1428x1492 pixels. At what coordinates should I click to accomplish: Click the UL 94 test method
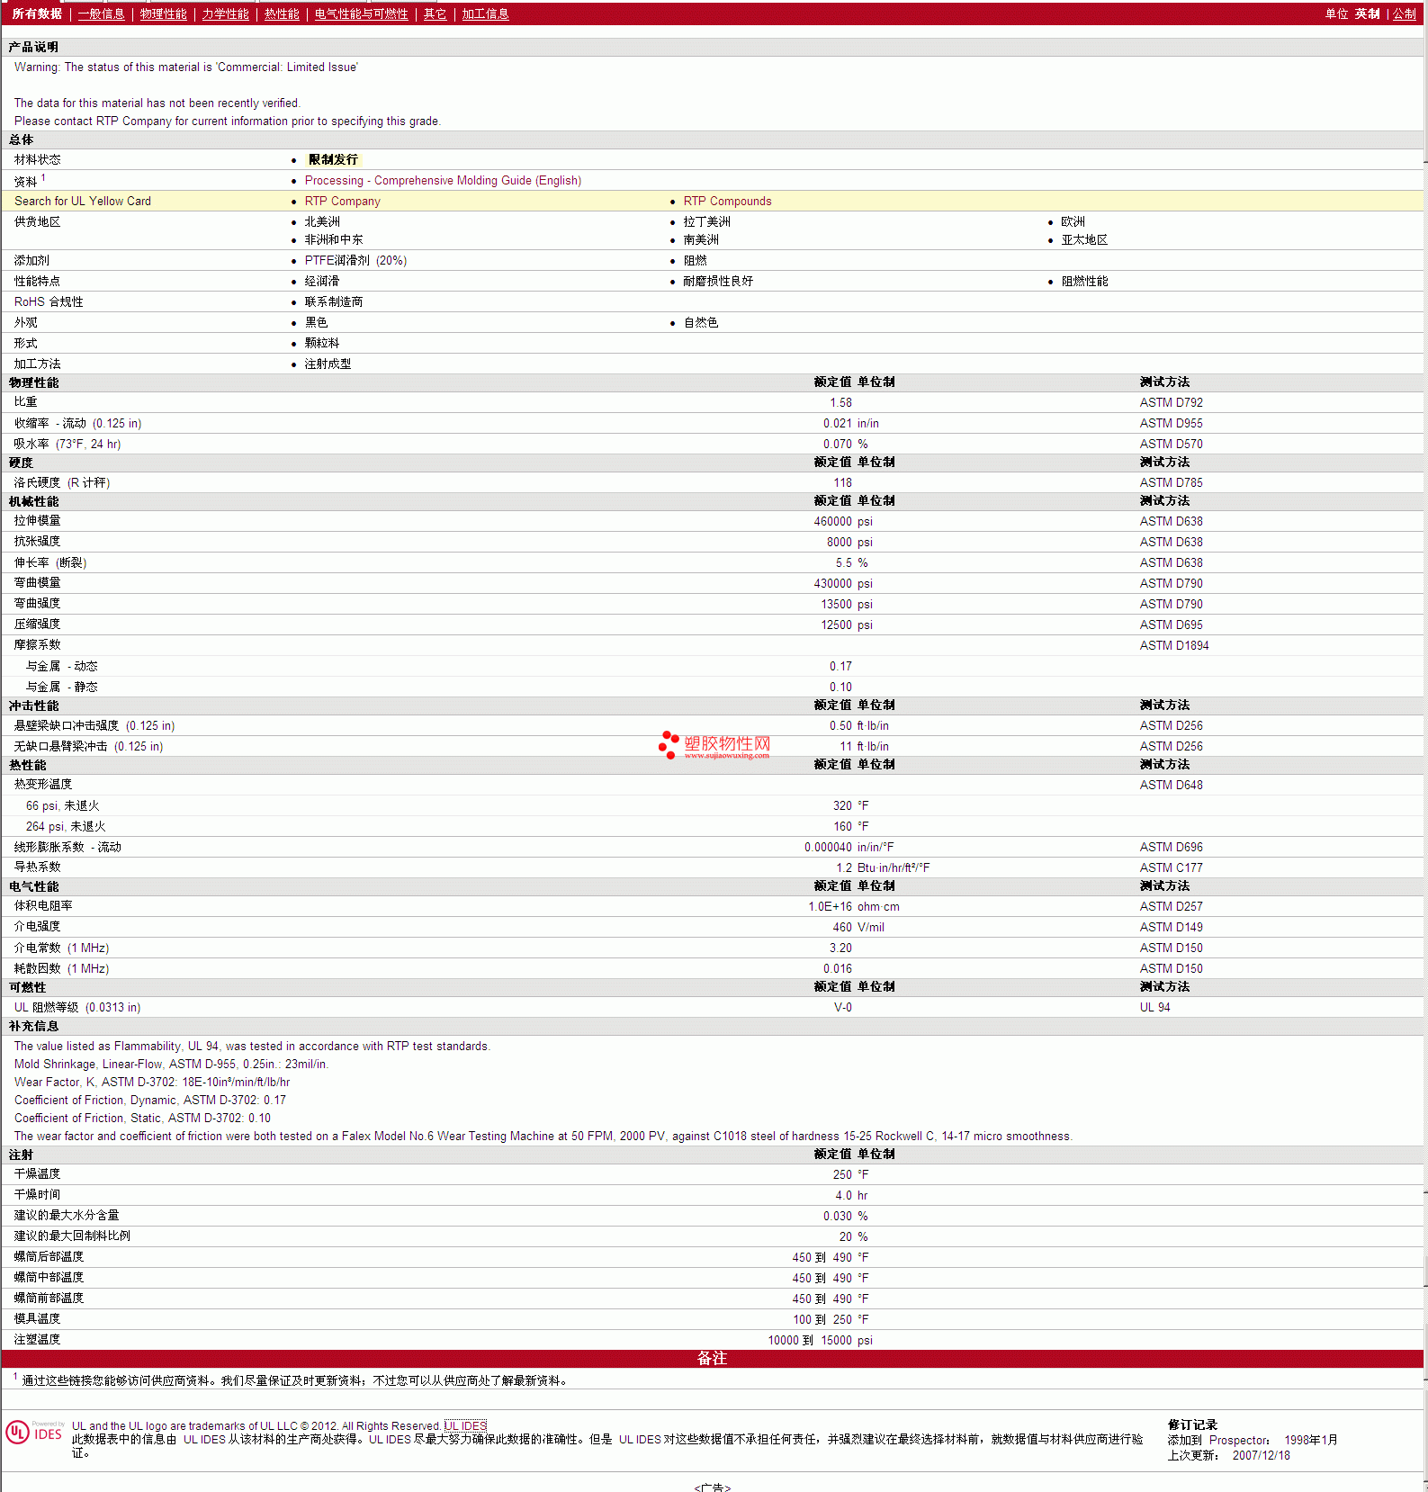click(x=1154, y=1007)
